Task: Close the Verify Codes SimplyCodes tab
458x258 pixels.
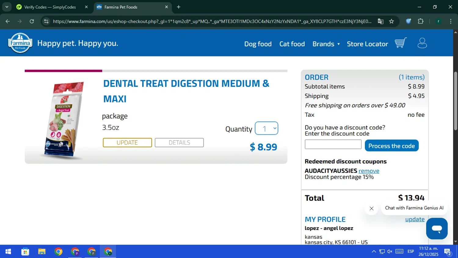Action: click(x=86, y=7)
